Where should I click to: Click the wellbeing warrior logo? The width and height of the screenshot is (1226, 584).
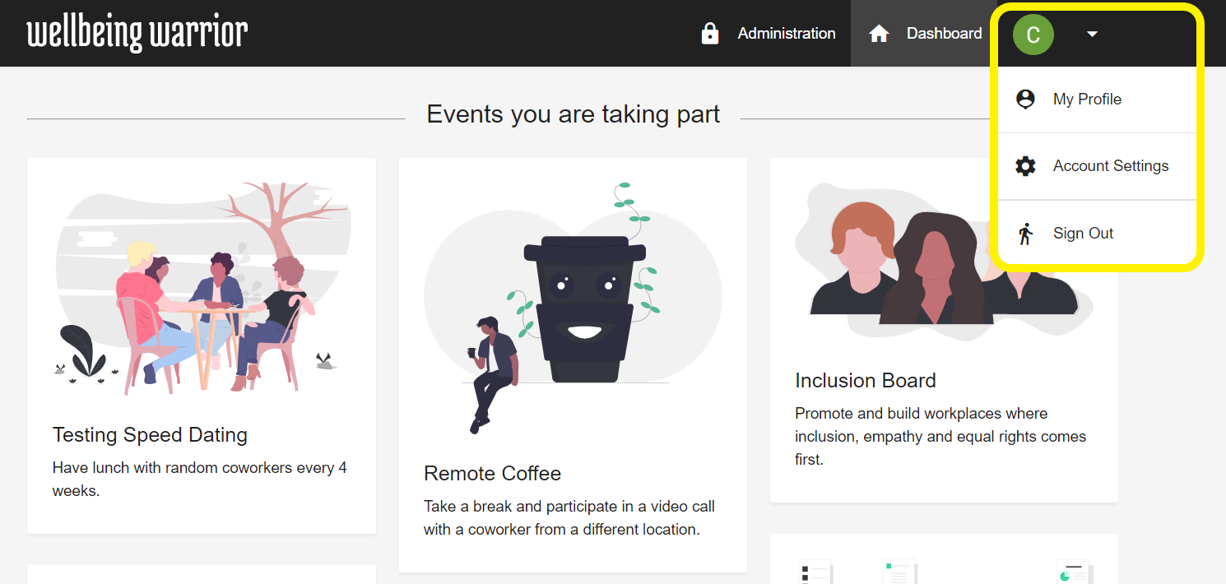(x=137, y=34)
